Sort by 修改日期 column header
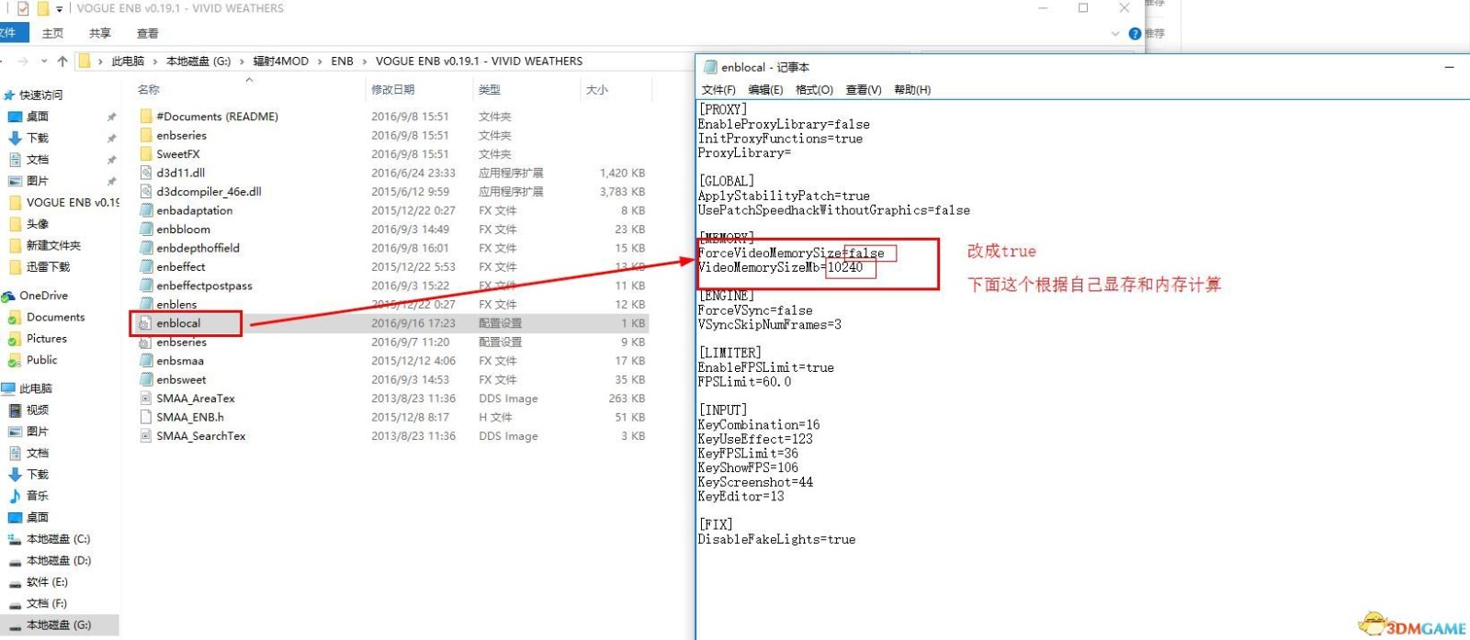1470x640 pixels. click(392, 90)
